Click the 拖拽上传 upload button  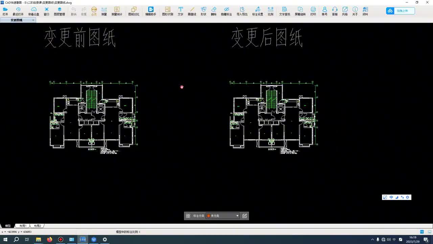click(x=400, y=11)
